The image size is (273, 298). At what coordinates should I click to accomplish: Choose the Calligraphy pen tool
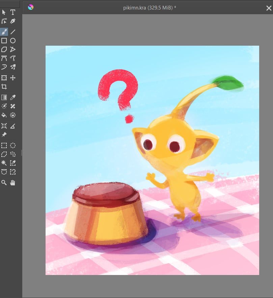[x=13, y=21]
